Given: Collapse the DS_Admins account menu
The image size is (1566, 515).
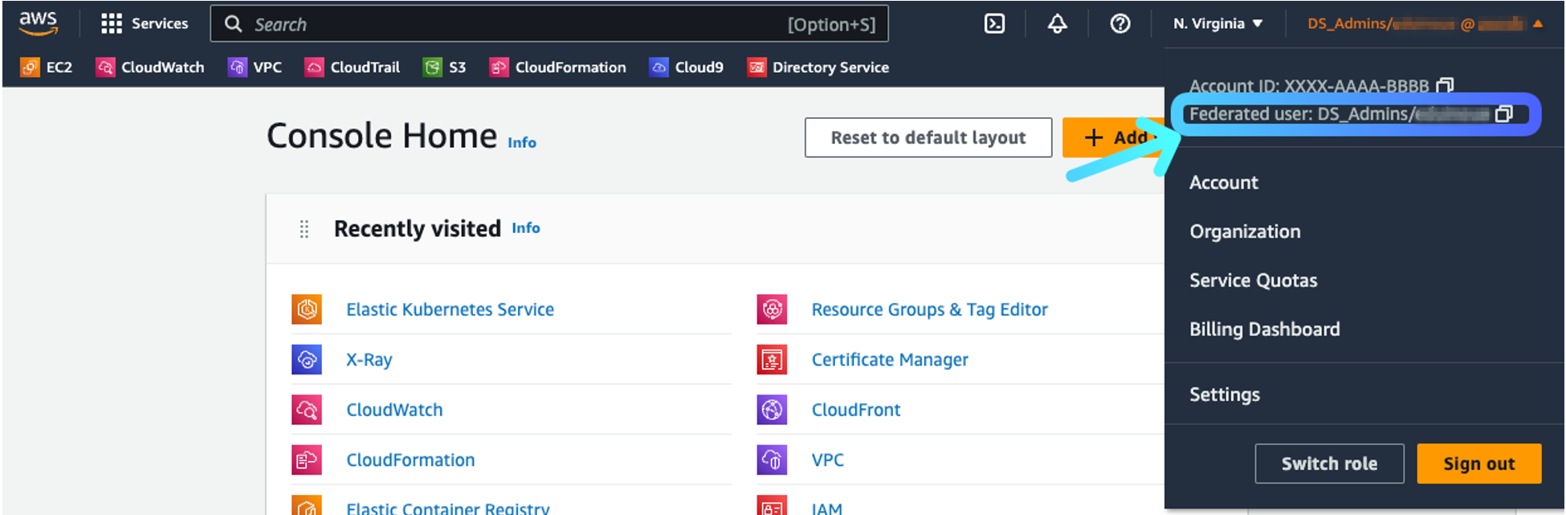Looking at the screenshot, I should (1425, 24).
